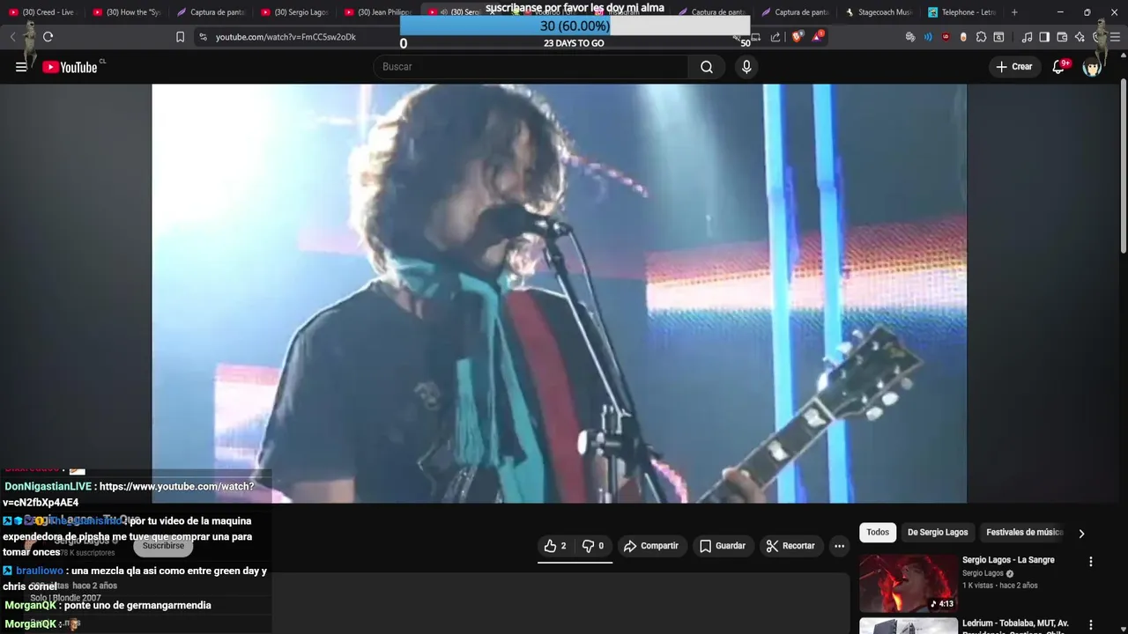Switch to the Stagecoach Music tab

click(879, 12)
